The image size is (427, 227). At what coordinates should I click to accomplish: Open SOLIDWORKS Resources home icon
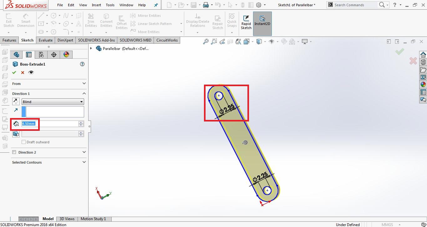point(423,55)
